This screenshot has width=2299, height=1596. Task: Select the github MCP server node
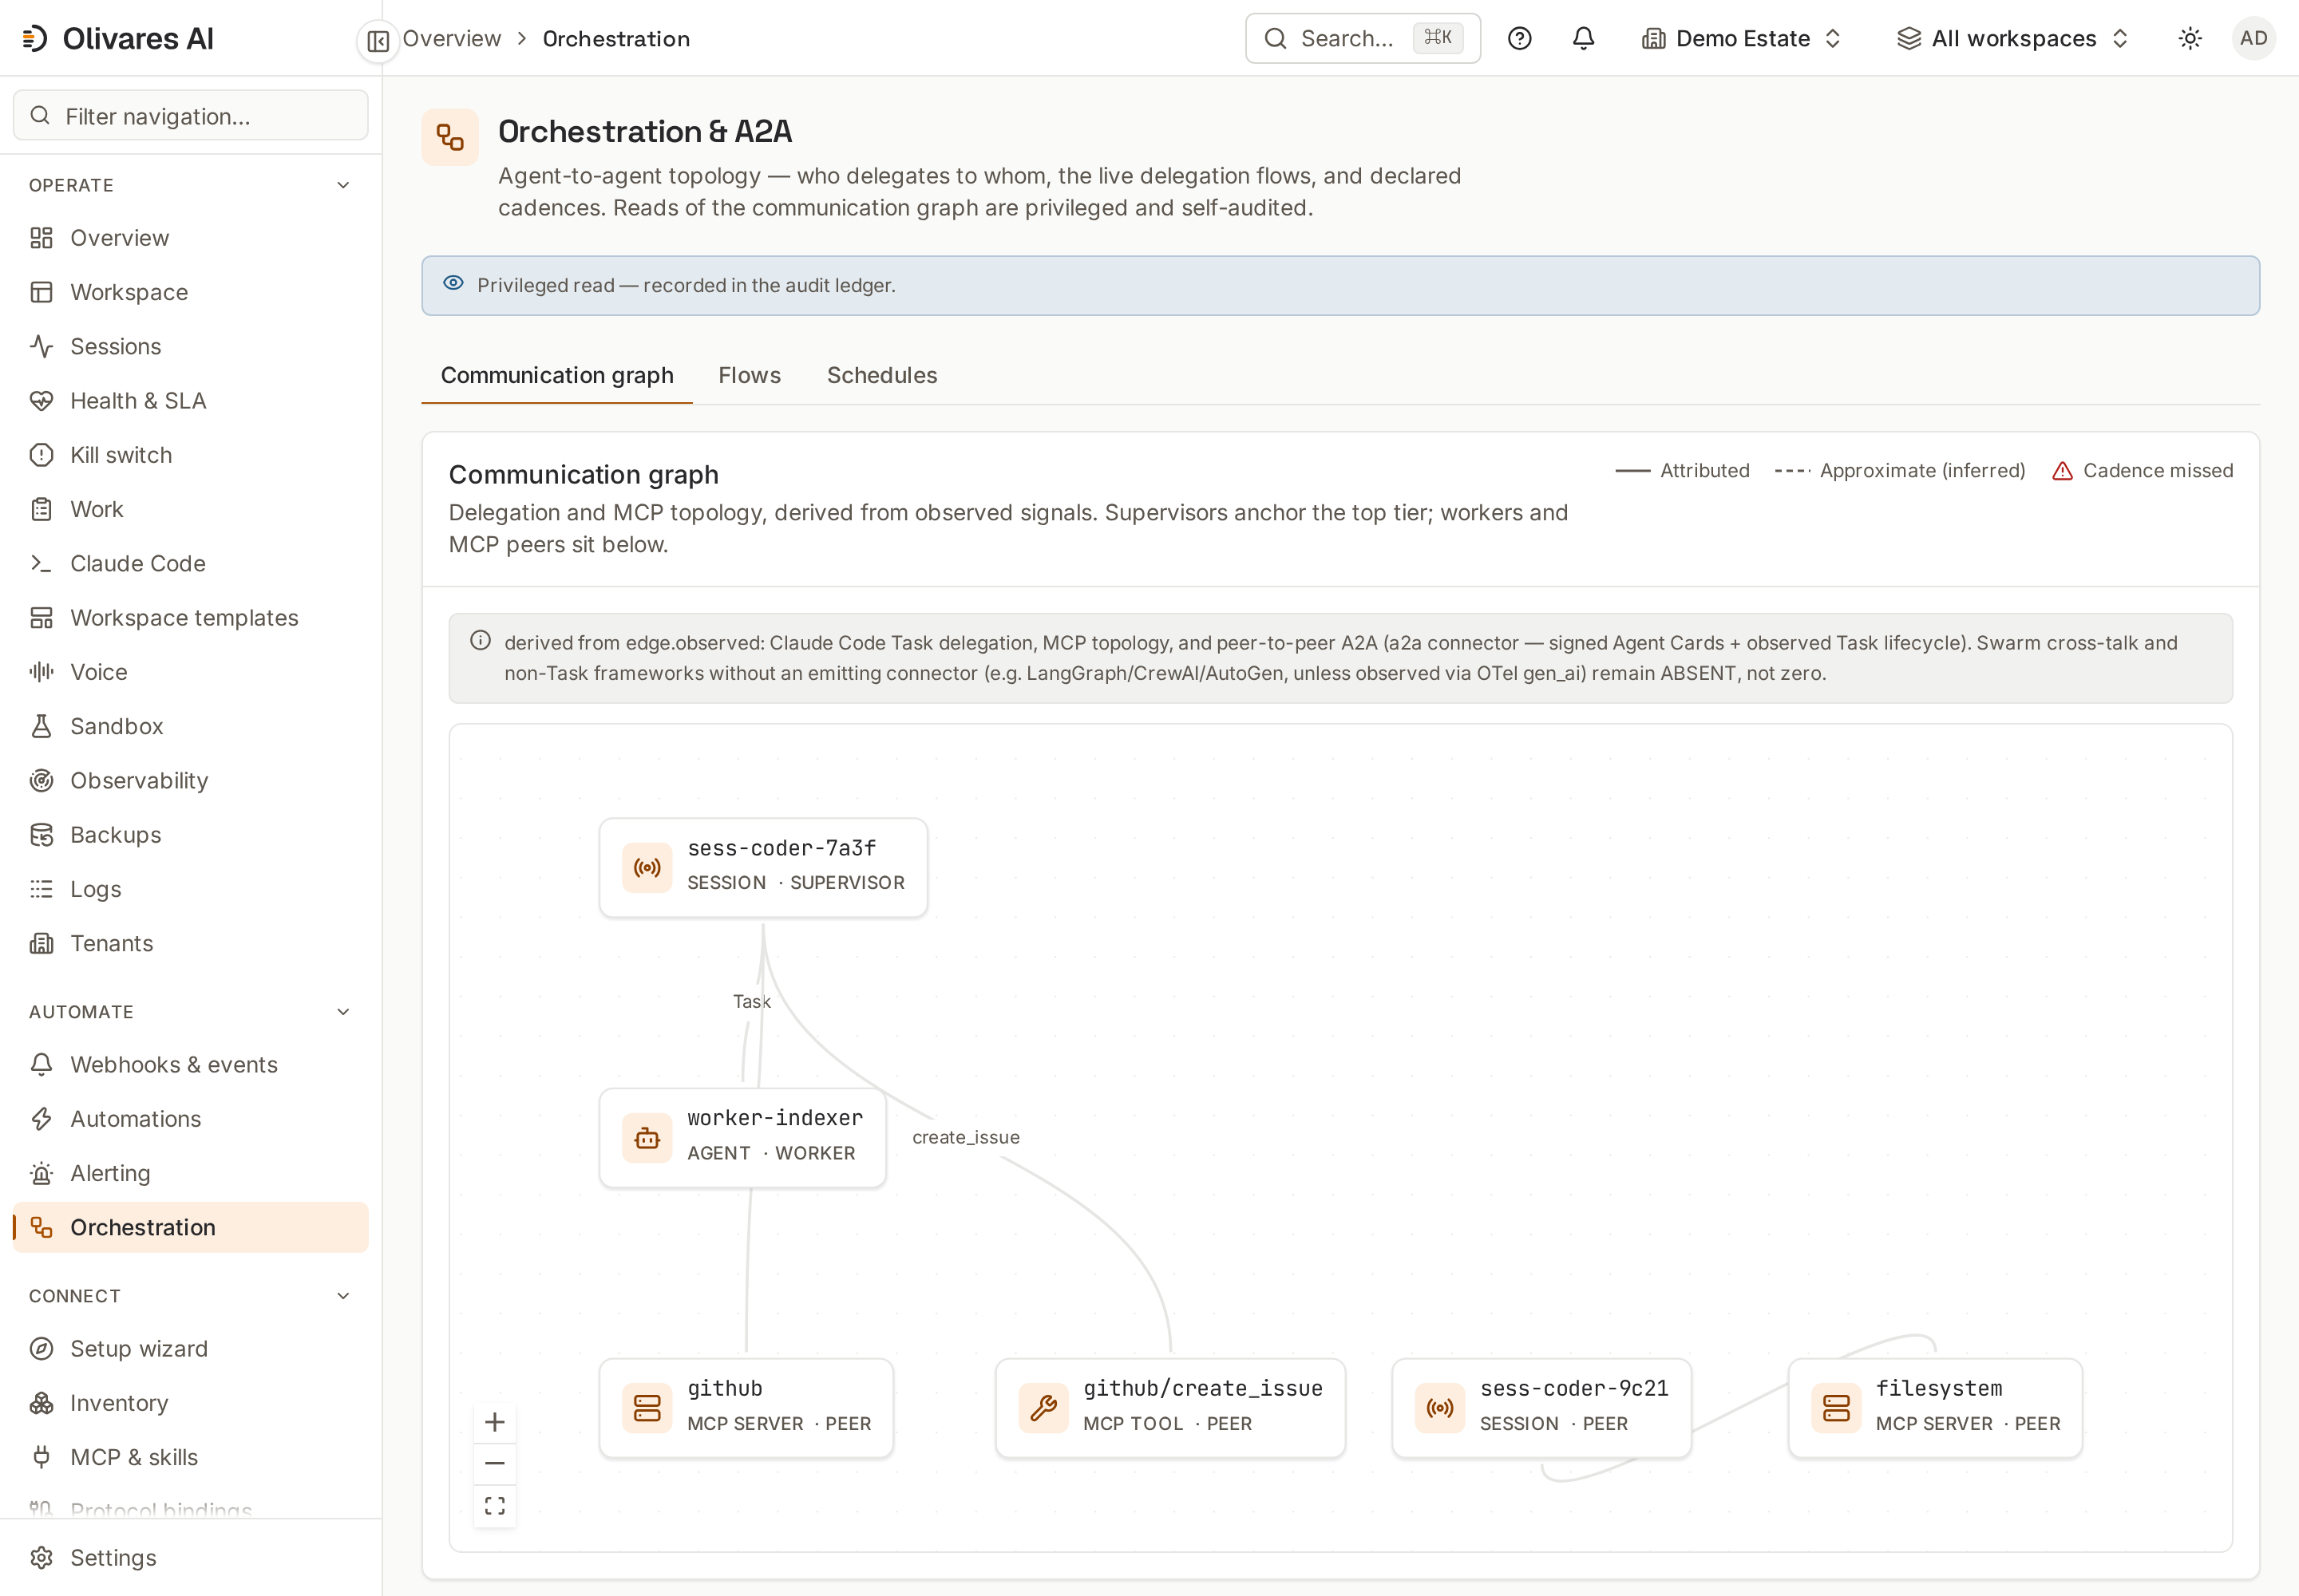point(746,1407)
